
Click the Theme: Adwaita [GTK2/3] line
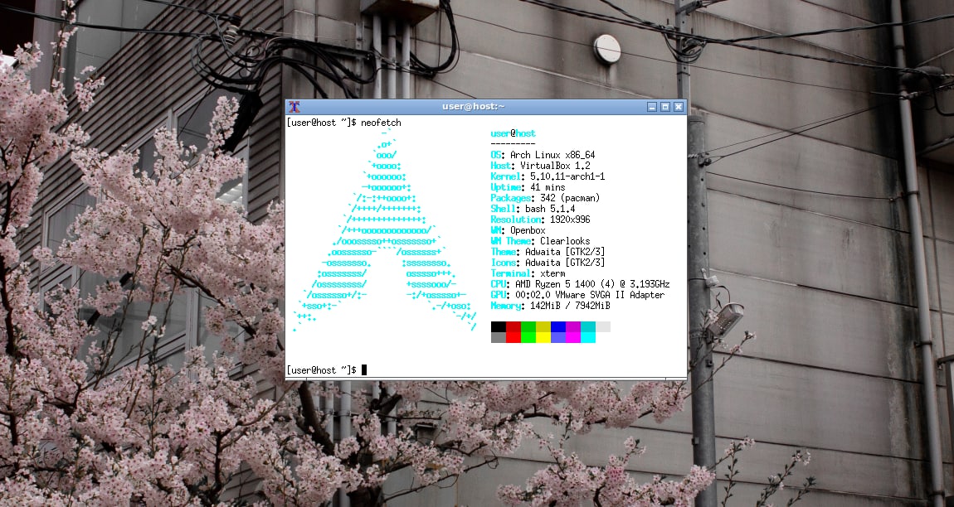(x=548, y=252)
